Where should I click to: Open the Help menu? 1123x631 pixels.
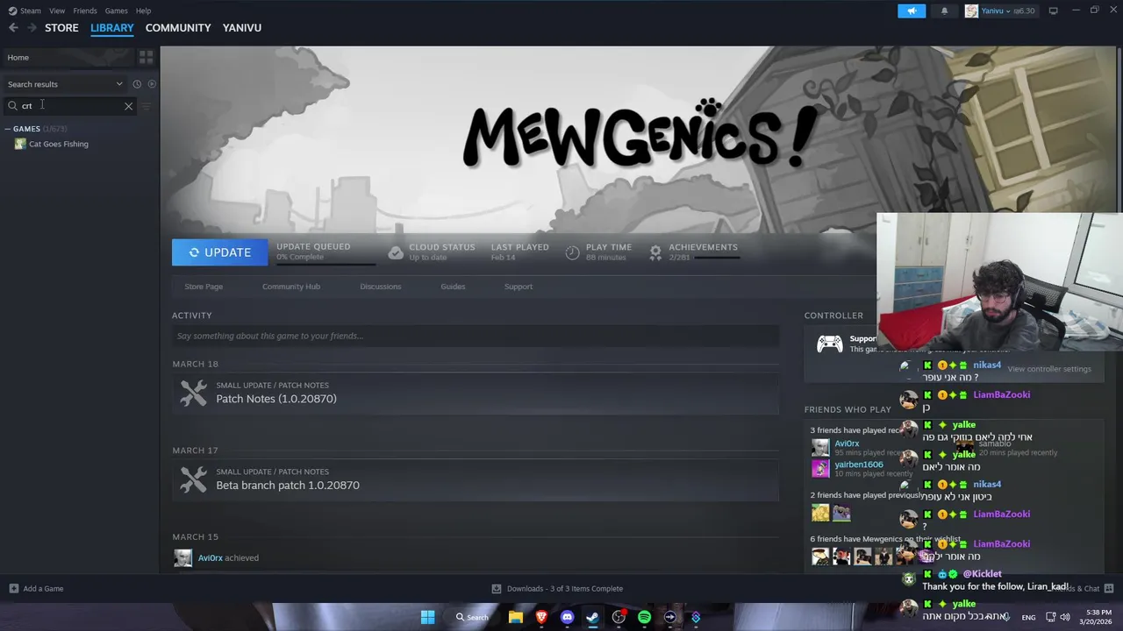point(143,11)
